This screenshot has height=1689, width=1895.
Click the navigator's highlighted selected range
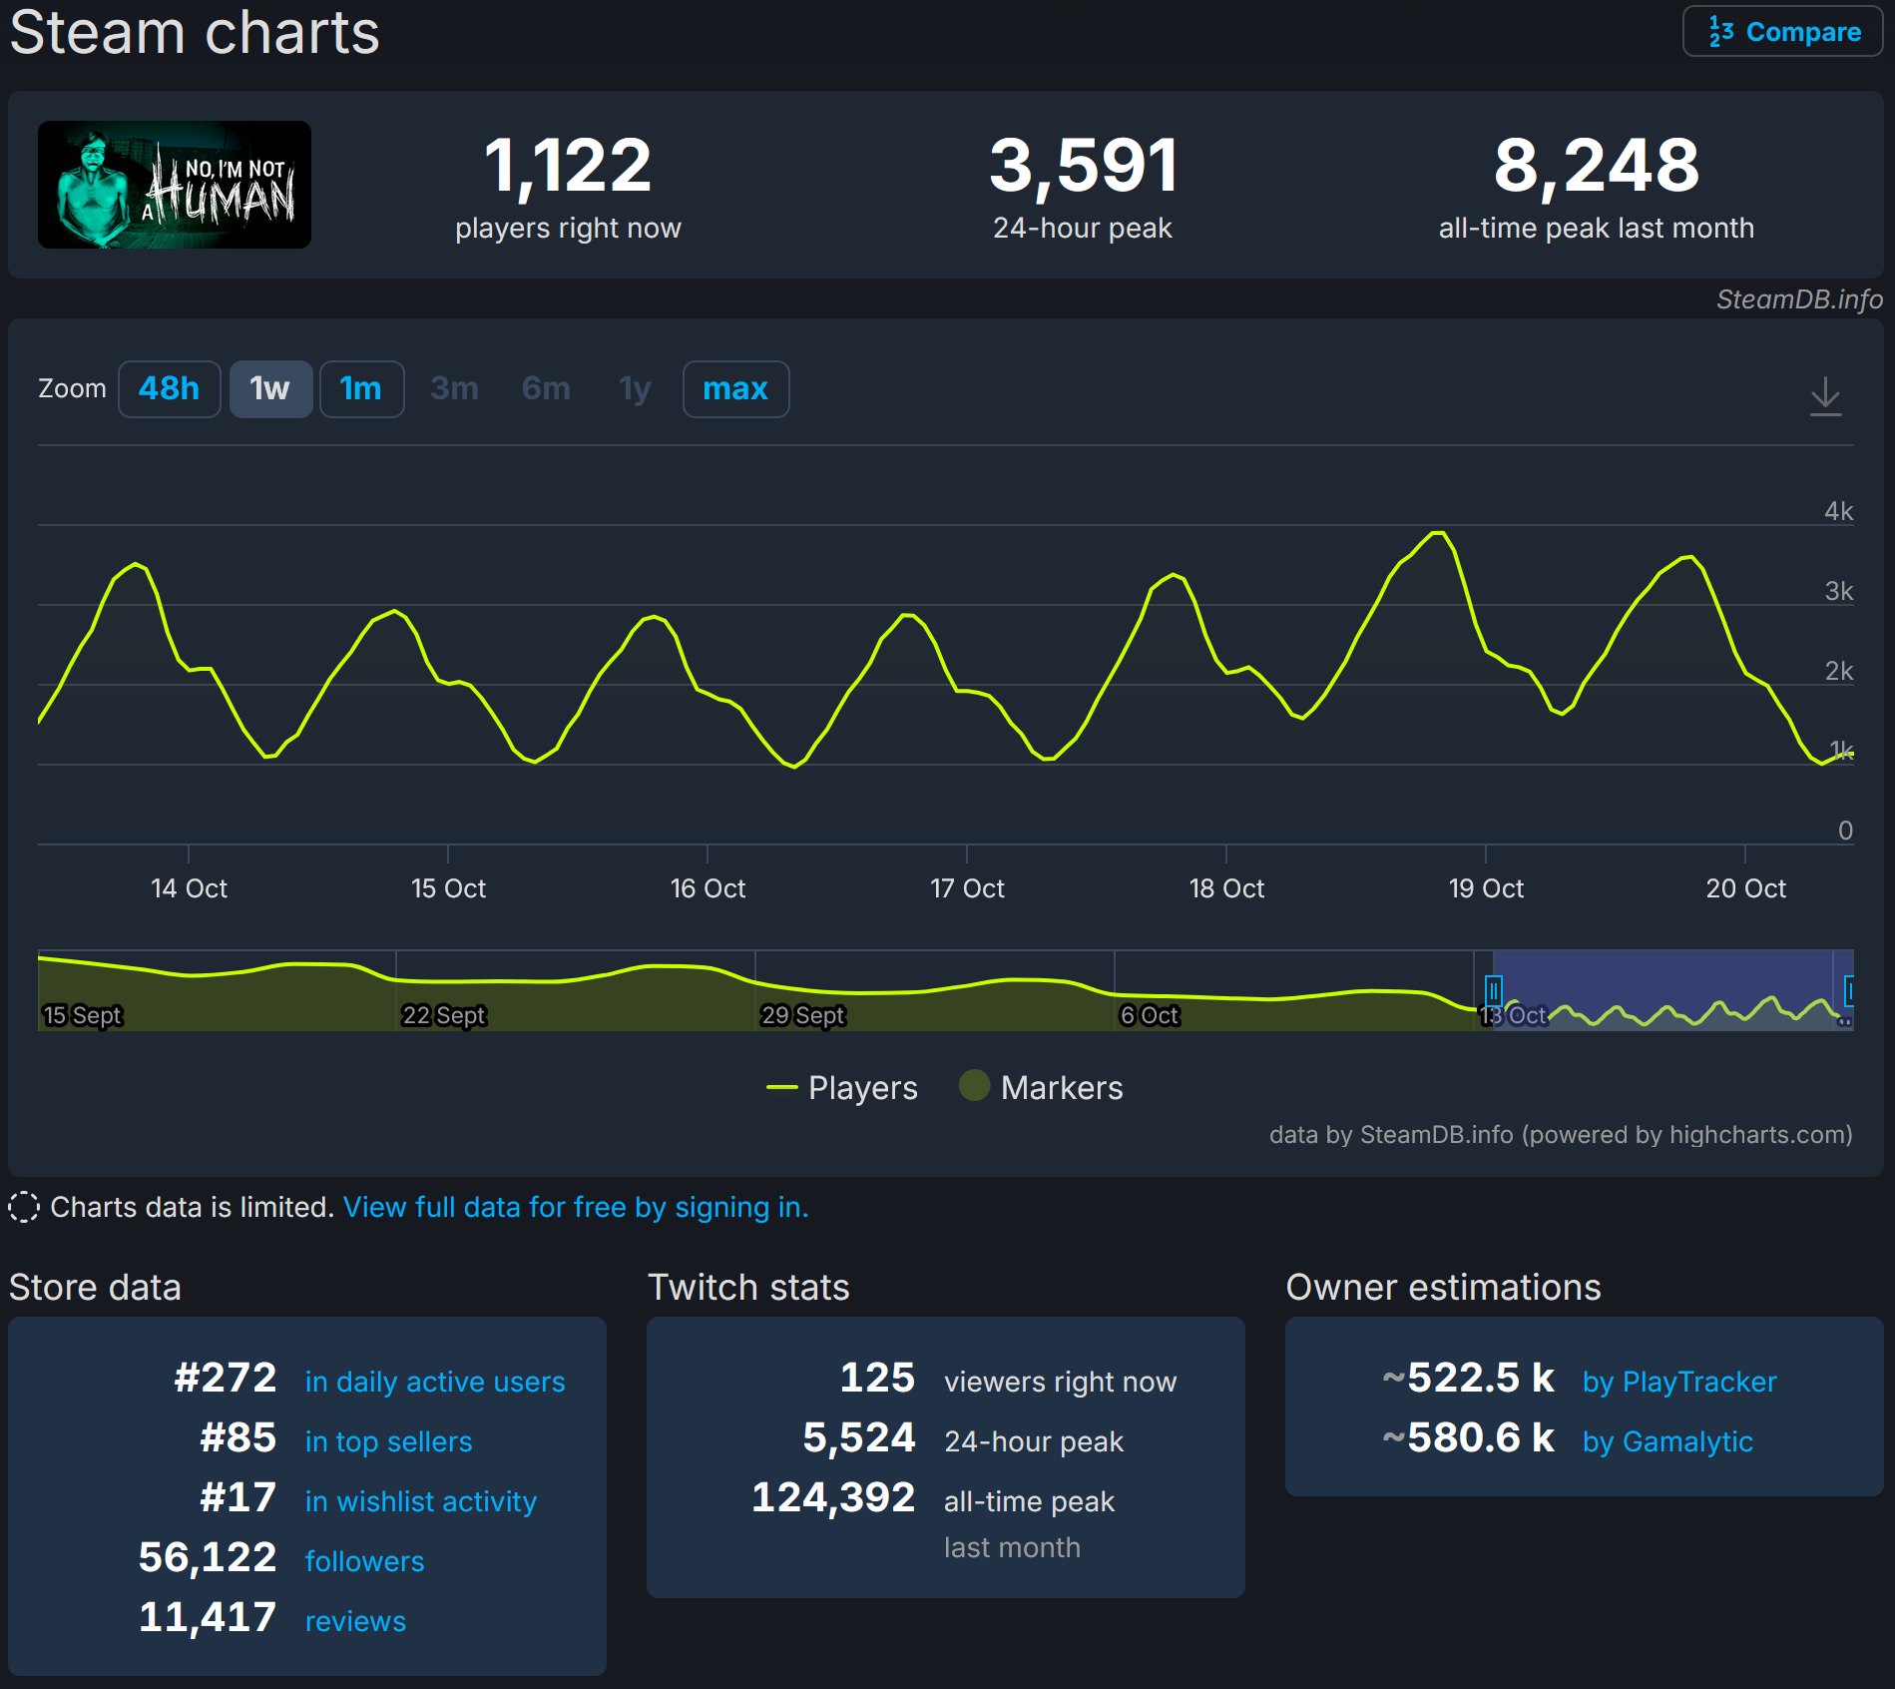[1671, 990]
